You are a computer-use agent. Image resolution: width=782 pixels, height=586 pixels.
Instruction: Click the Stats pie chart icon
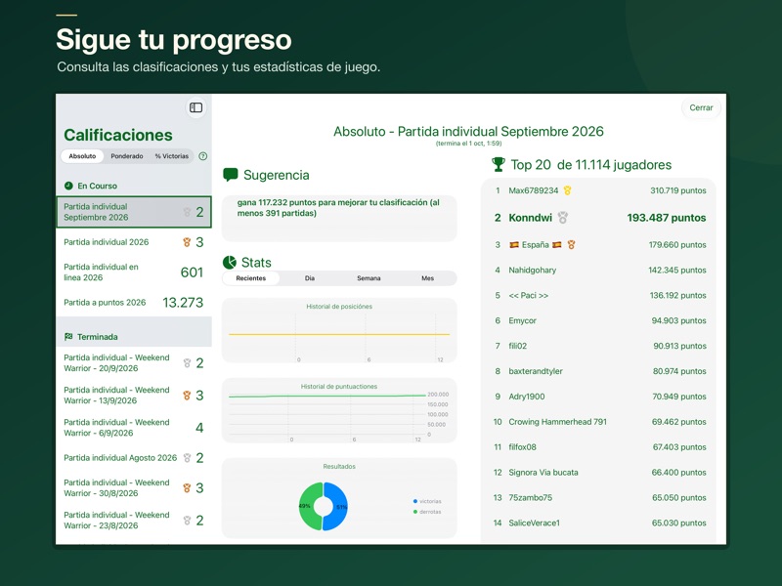(230, 262)
